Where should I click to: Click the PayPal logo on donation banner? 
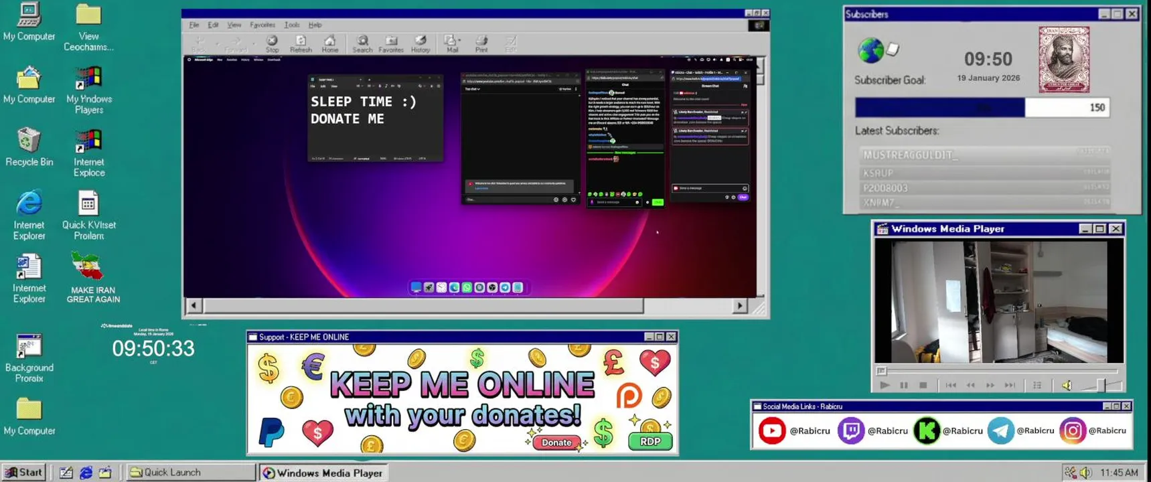(x=271, y=432)
